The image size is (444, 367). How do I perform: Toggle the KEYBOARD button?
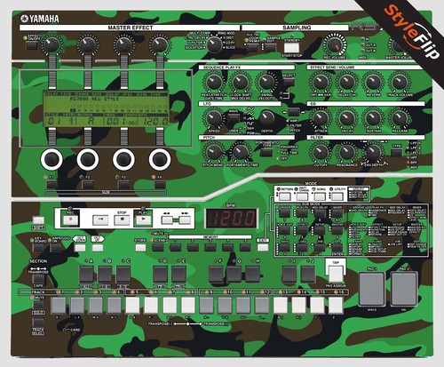tap(38, 248)
